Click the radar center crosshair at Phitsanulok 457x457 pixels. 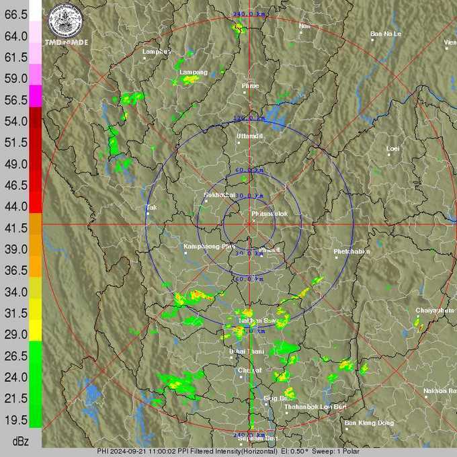(249, 224)
